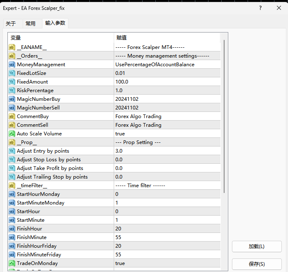Image resolution: width=288 pixels, height=272 pixels.
Task: Select the RiskPercentage value field 1.0
Action: 167,91
